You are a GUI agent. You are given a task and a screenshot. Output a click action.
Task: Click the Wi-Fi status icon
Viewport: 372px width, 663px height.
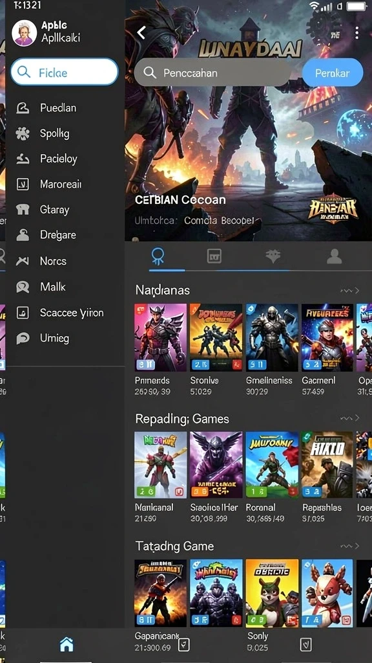314,6
